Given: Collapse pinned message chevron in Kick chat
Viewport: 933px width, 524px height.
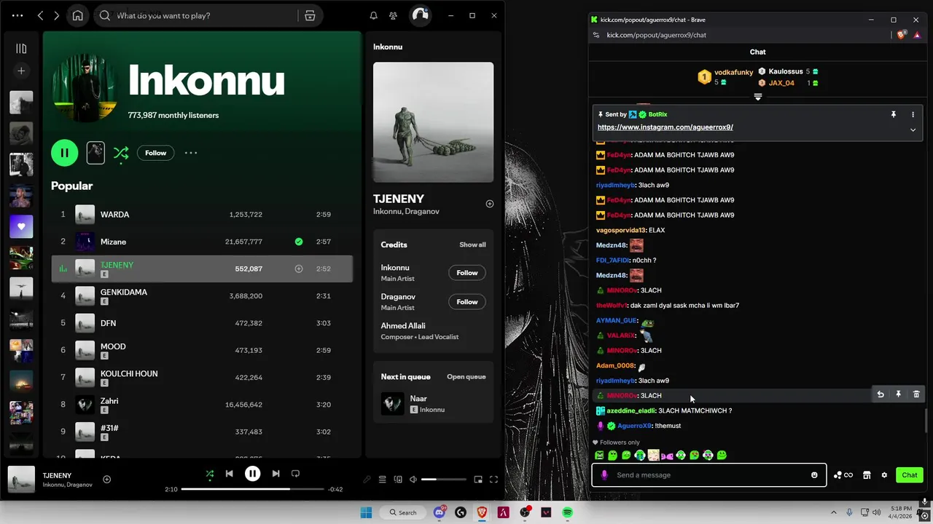Looking at the screenshot, I should tap(913, 130).
